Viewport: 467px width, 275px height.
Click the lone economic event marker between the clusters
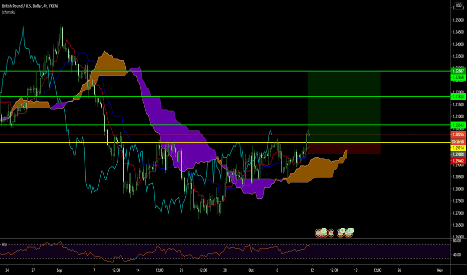click(x=331, y=233)
